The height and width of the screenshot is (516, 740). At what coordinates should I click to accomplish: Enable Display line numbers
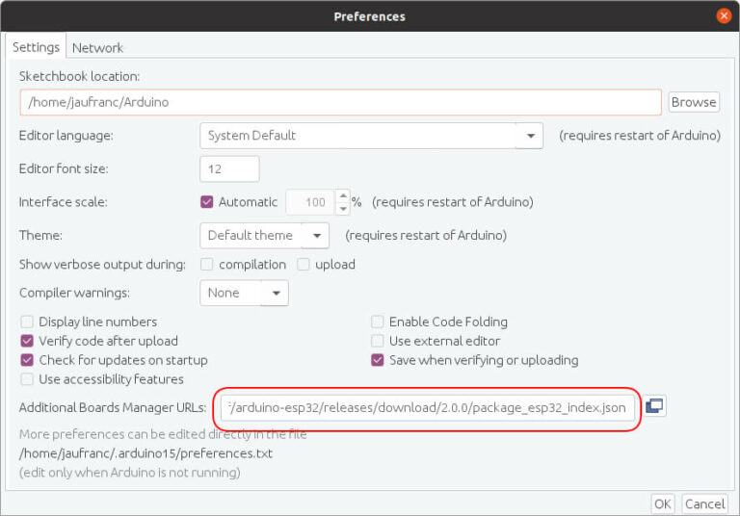[27, 322]
